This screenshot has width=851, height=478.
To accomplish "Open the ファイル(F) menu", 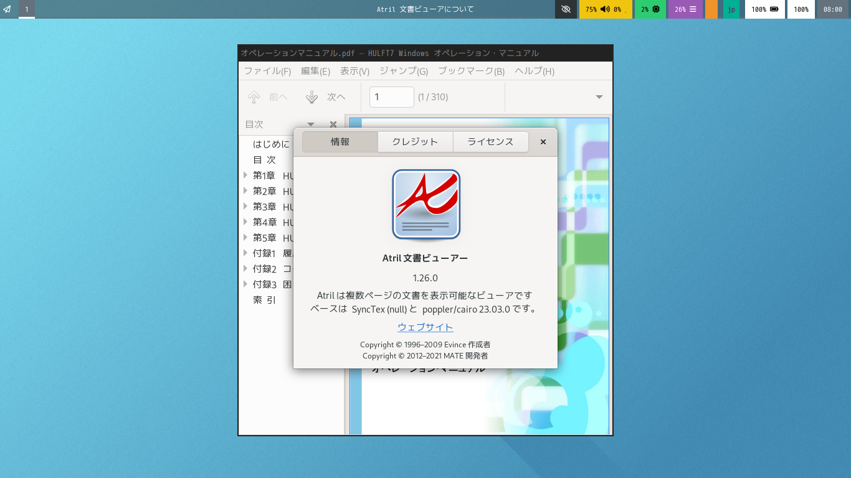I will point(267,71).
